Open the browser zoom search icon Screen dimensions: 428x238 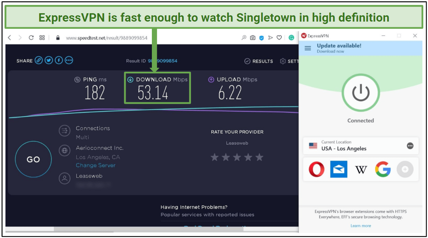click(x=244, y=38)
